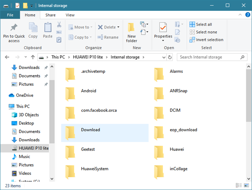Click the History icon in Open group
Screen dimensions: 252x190
point(177,40)
